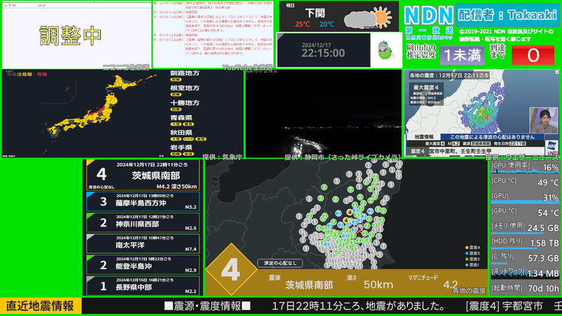Click the 震度2 legend entry on the main map
The width and height of the screenshot is (562, 316).
(472, 259)
